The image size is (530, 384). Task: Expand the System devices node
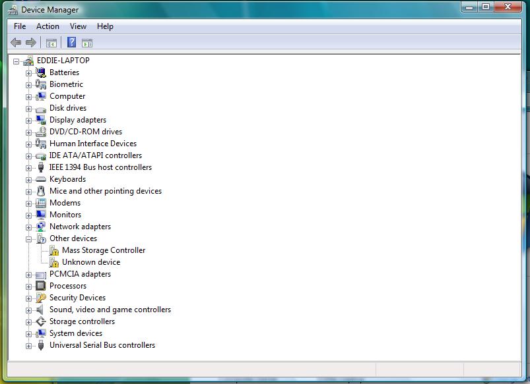(29, 334)
